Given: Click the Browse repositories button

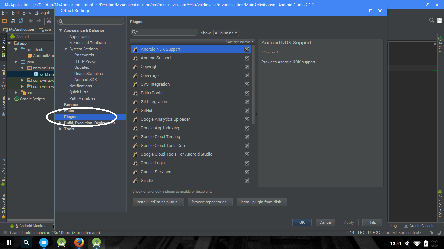Looking at the screenshot, I should pos(210,202).
